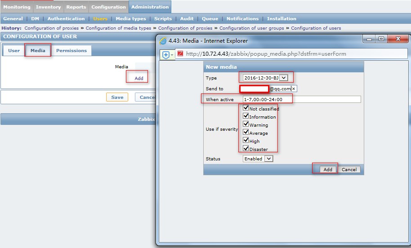Click the Zabbix footer link

[x=146, y=119]
